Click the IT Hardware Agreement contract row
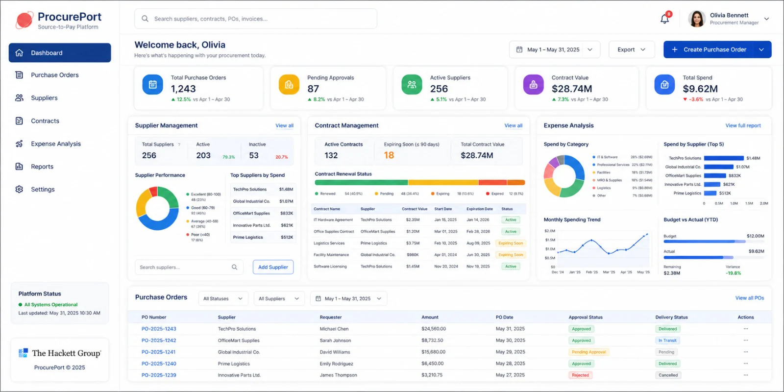 tap(419, 220)
